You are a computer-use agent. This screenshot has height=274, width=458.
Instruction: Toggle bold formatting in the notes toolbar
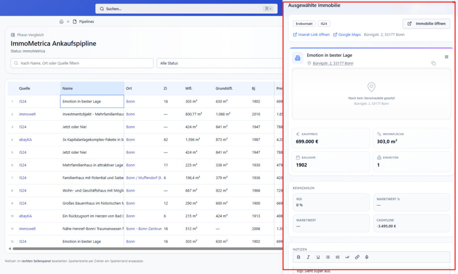click(299, 257)
